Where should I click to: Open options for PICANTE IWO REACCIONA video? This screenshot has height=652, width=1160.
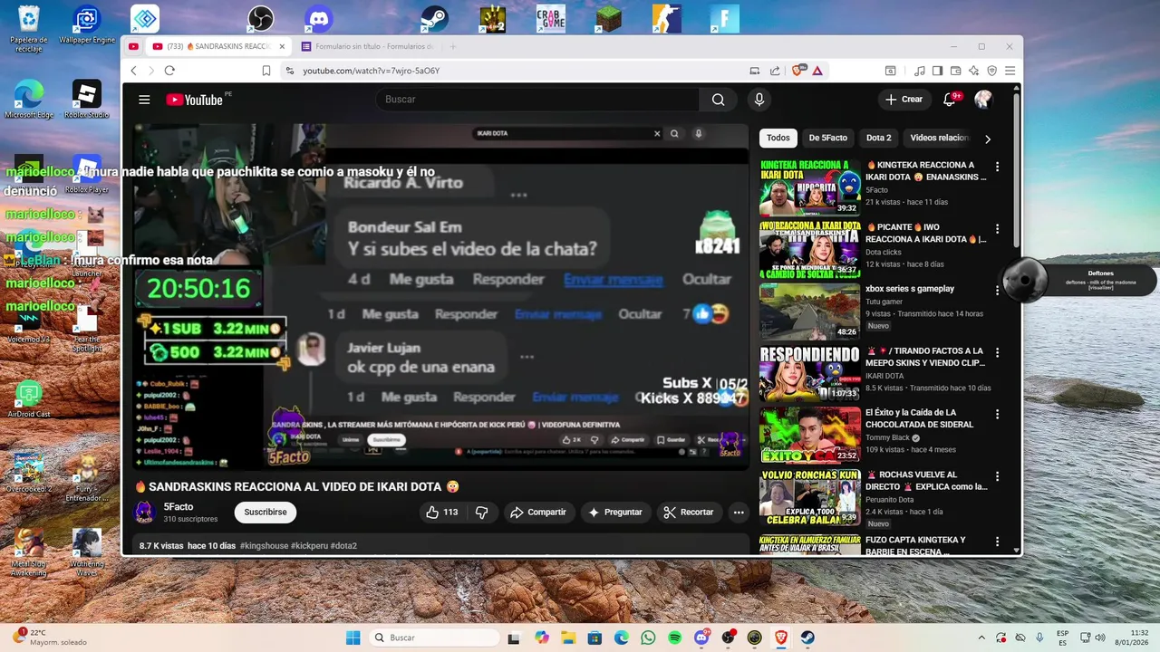click(997, 229)
